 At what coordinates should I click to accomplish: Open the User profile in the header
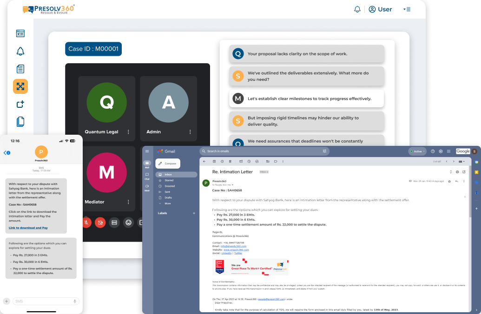(380, 9)
